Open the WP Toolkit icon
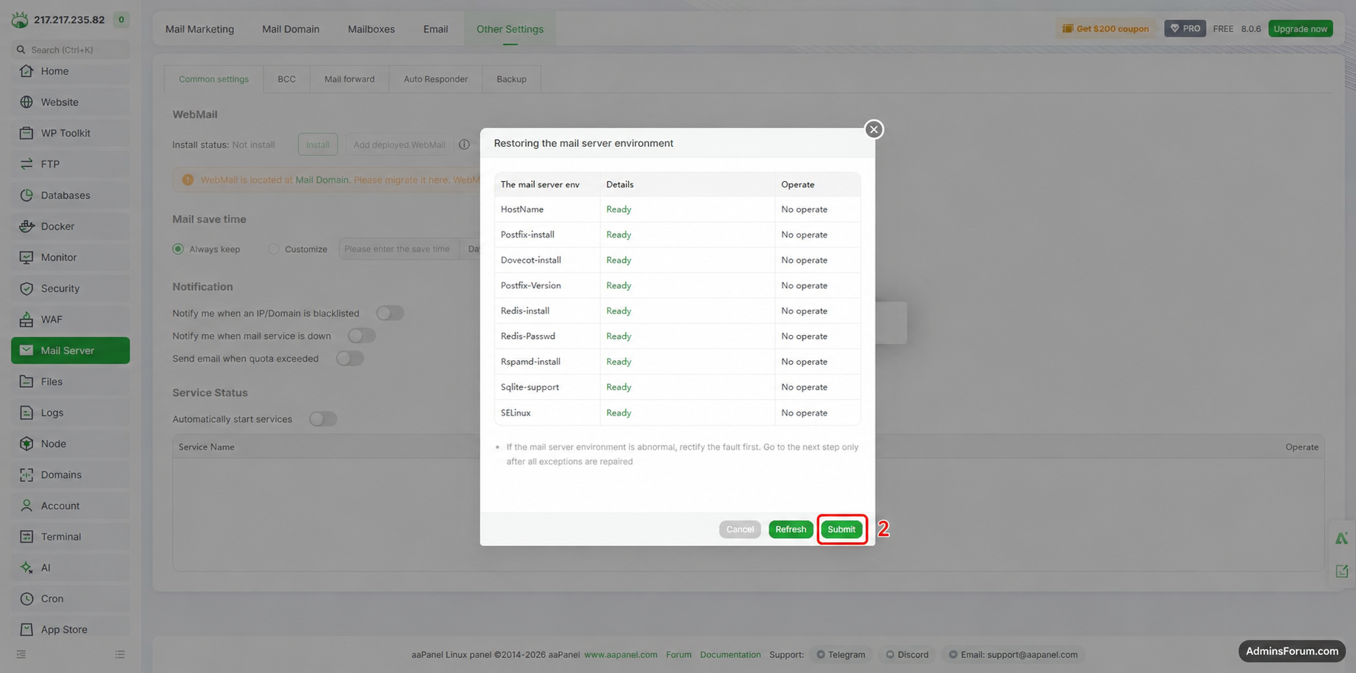 click(27, 132)
